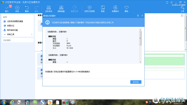Switch to the Paint taskbar button
The height and width of the screenshot is (105, 187).
tap(73, 102)
